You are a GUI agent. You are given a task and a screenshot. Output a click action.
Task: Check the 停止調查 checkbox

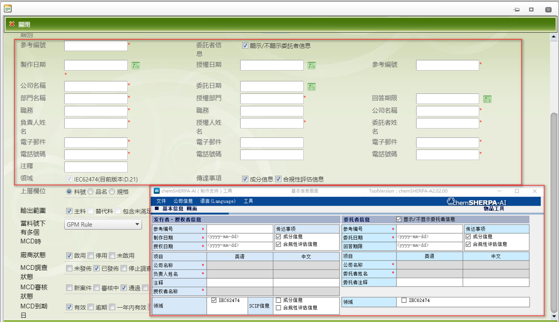pyautogui.click(x=124, y=268)
